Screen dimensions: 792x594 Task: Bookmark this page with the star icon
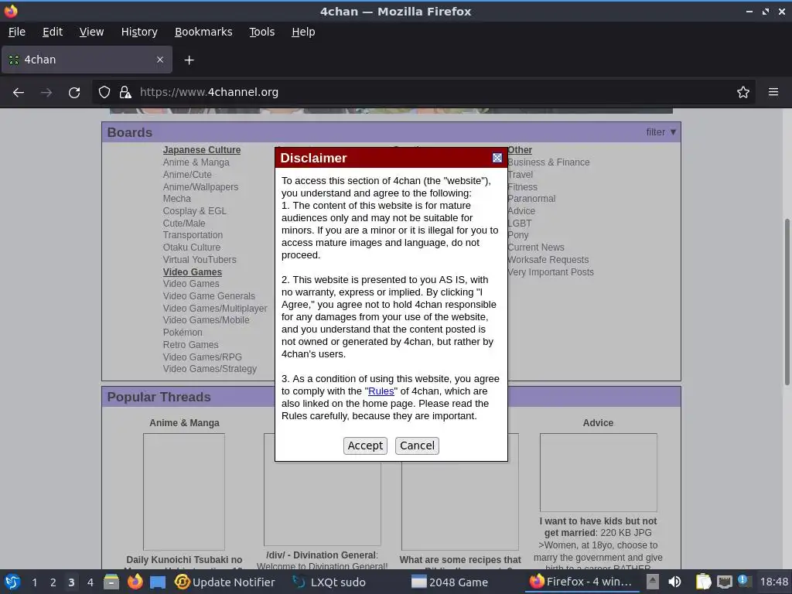[x=743, y=93]
